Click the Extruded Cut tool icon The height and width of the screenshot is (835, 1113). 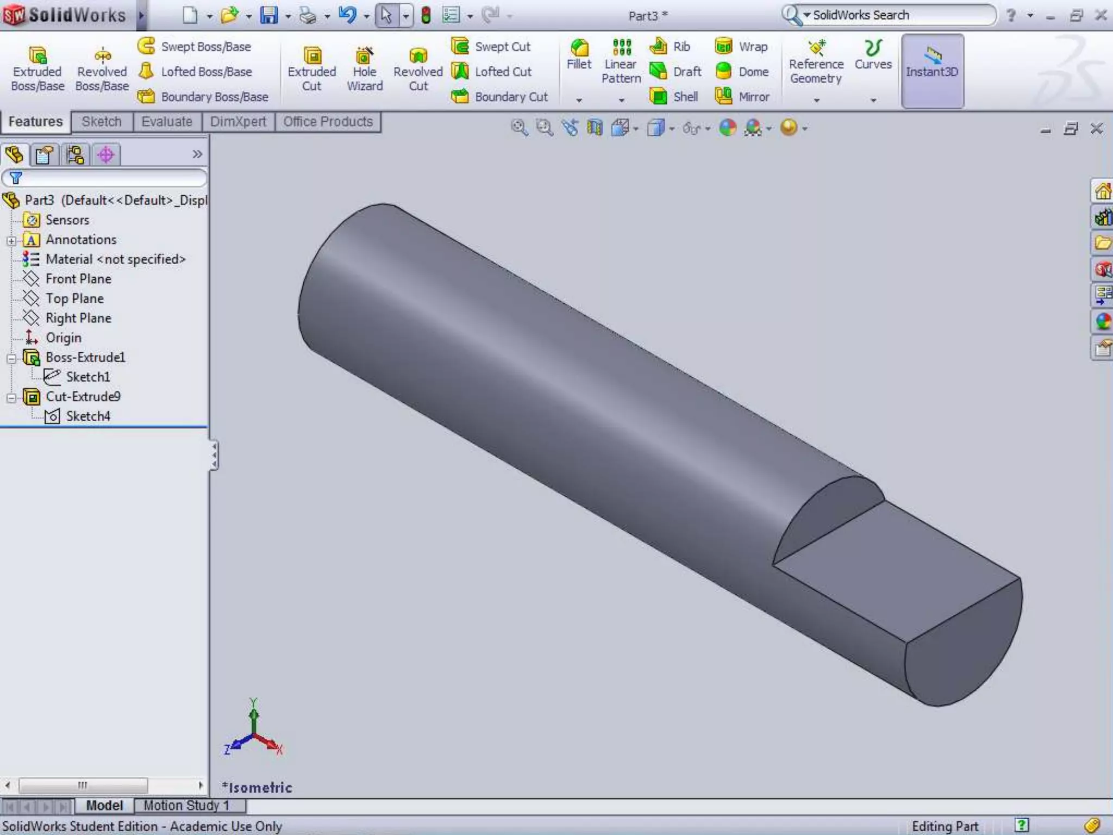[312, 56]
